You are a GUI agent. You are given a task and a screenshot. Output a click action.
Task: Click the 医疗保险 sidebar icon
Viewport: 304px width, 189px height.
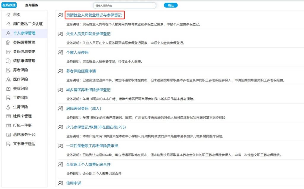(8, 79)
